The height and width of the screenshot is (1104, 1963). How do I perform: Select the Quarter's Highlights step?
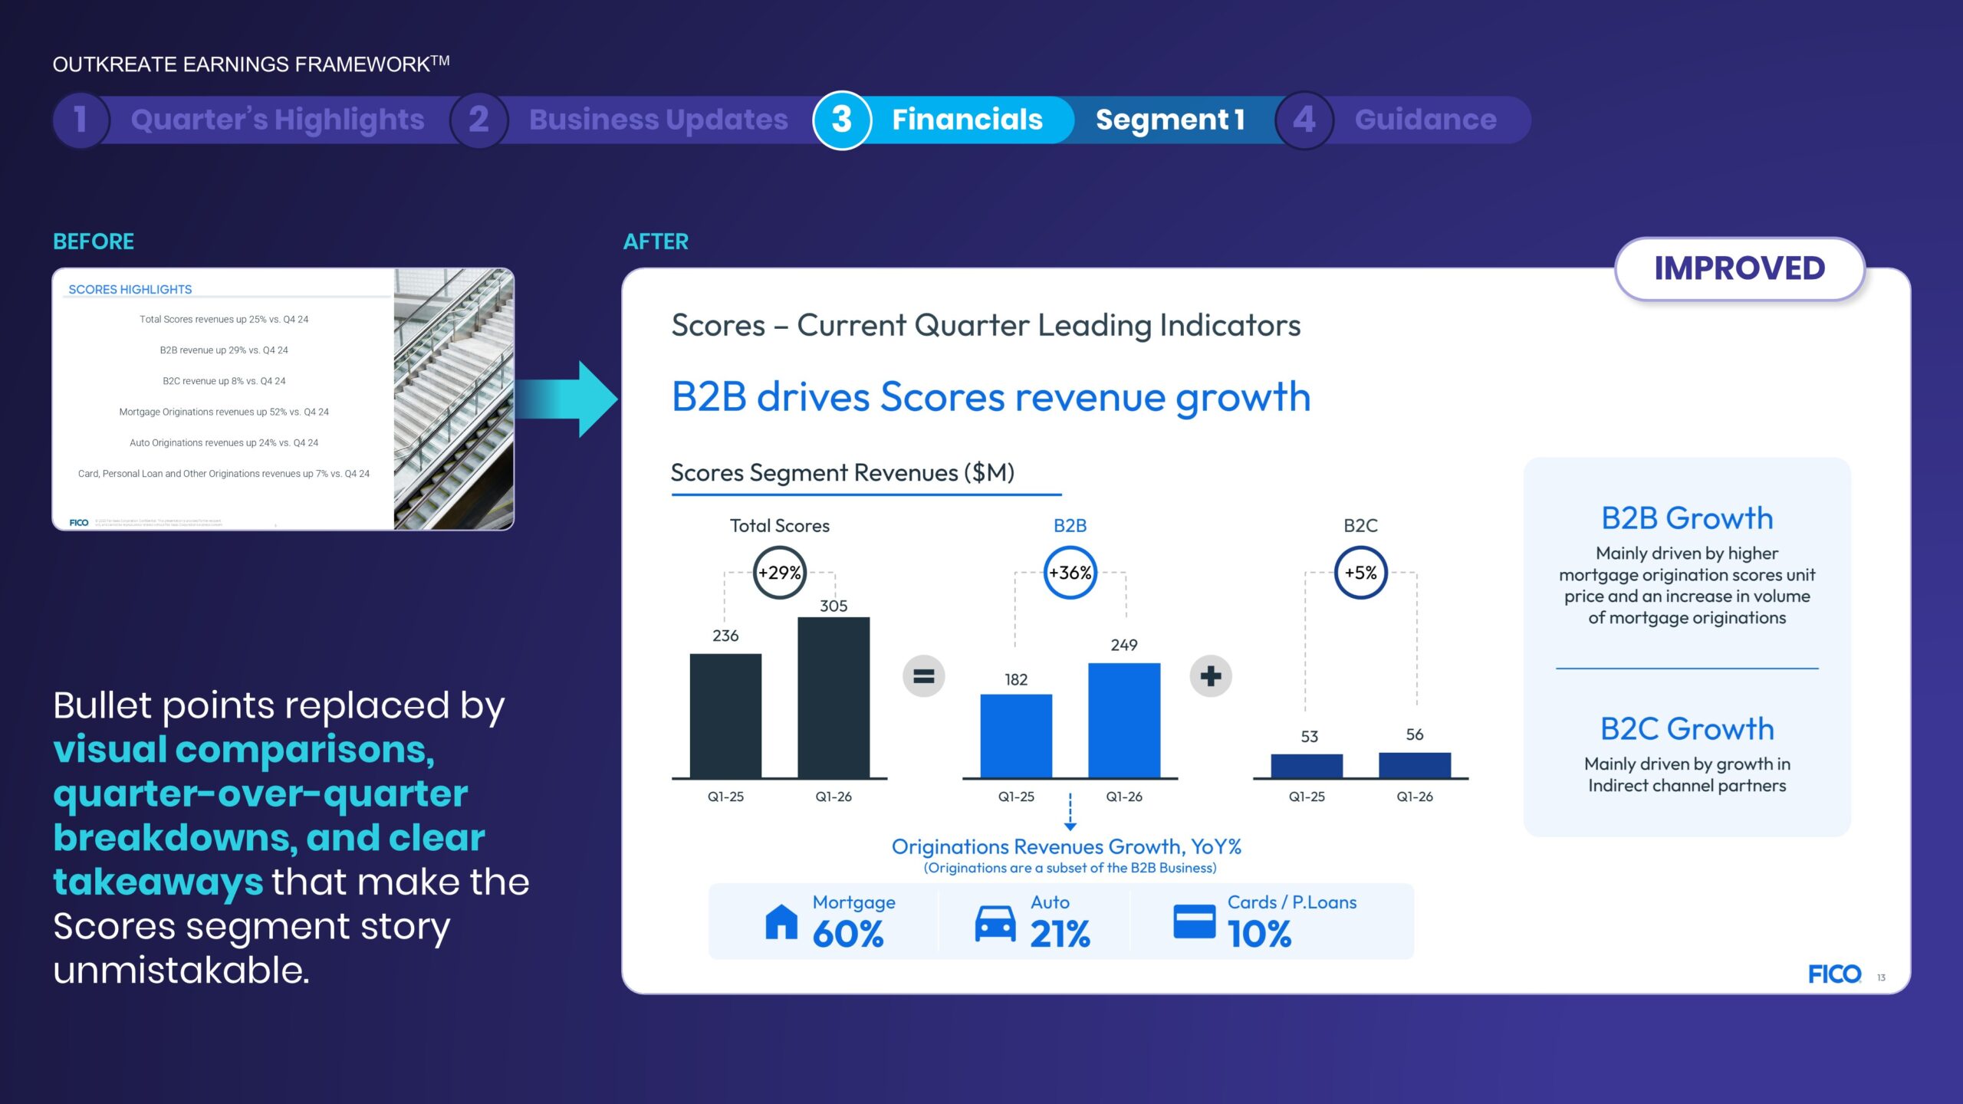(x=277, y=120)
